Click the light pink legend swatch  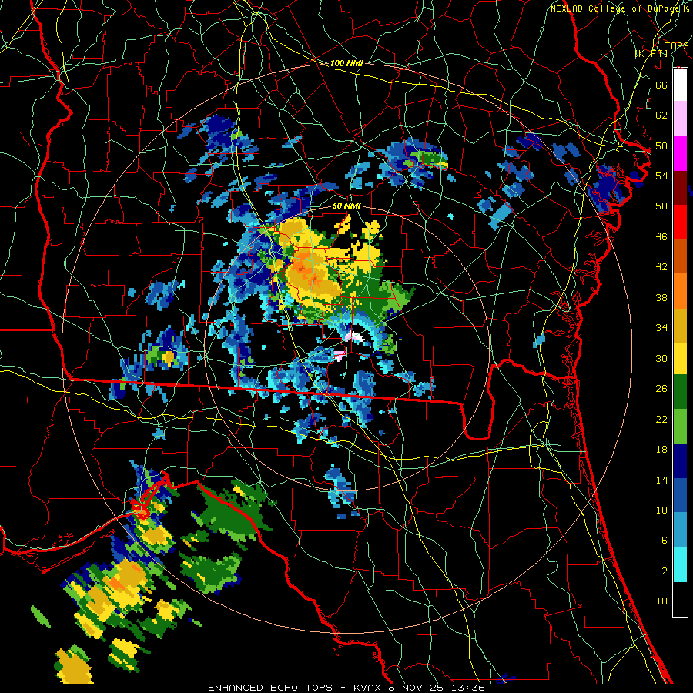(680, 118)
